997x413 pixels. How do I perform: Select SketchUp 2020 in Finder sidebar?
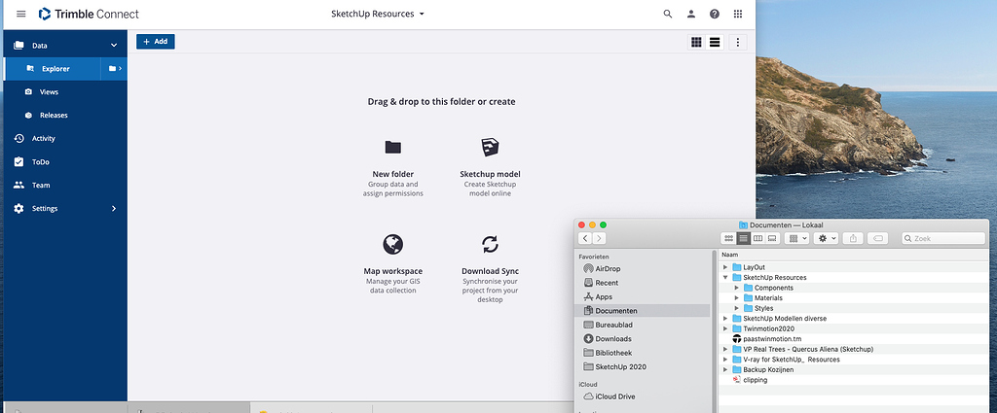644,366
